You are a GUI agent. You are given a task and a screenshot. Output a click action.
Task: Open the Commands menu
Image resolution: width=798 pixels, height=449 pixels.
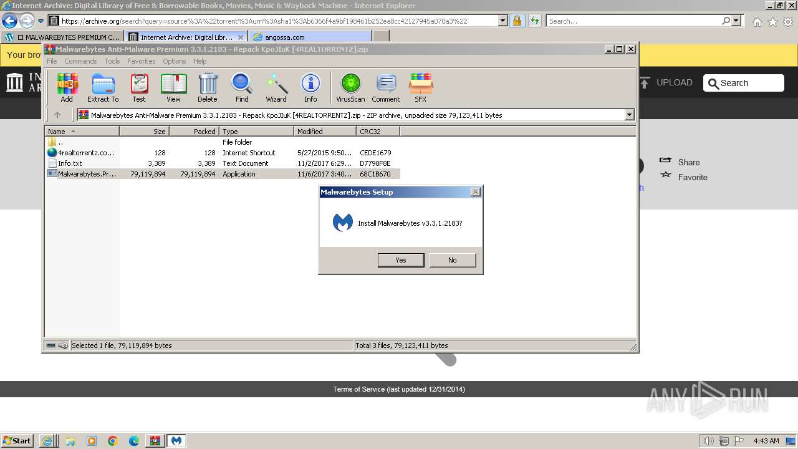point(80,61)
